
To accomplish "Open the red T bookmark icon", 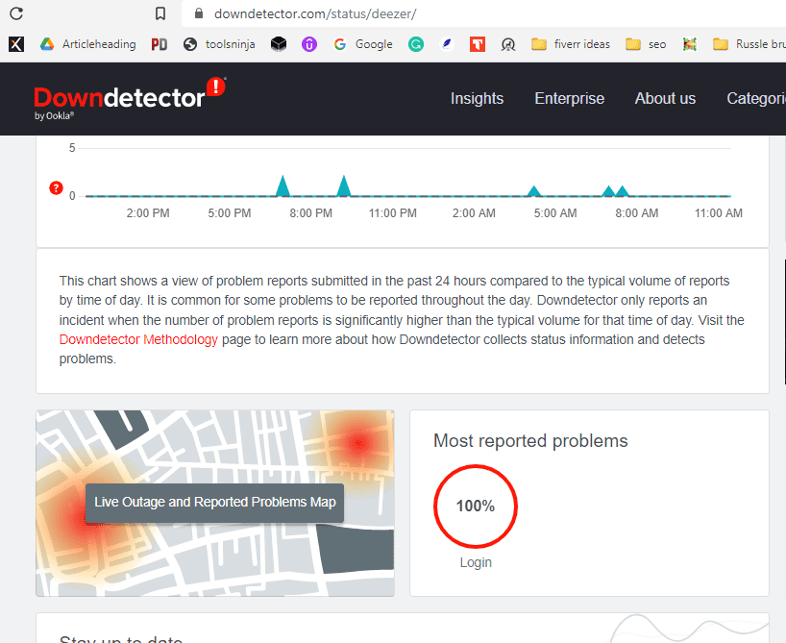I will click(478, 44).
